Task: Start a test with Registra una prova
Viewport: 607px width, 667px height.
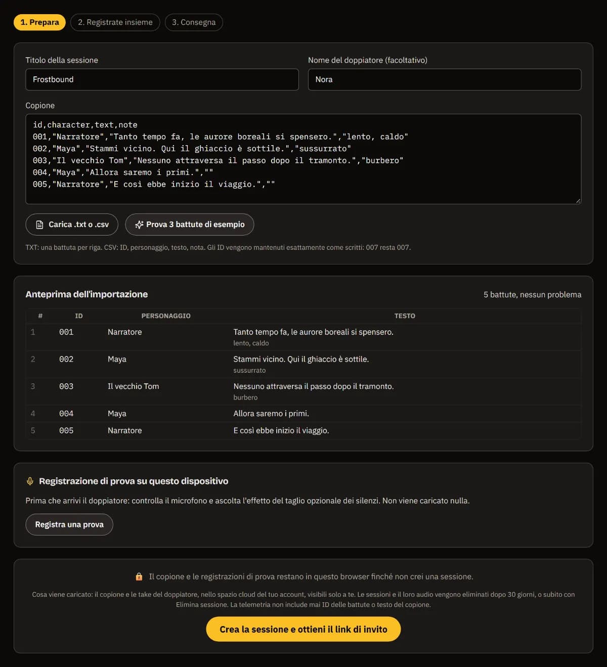Action: click(x=69, y=524)
